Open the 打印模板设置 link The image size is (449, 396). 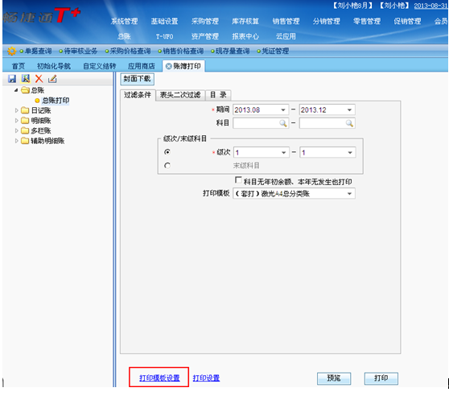click(x=159, y=377)
